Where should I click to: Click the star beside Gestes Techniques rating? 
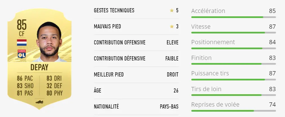point(172,10)
